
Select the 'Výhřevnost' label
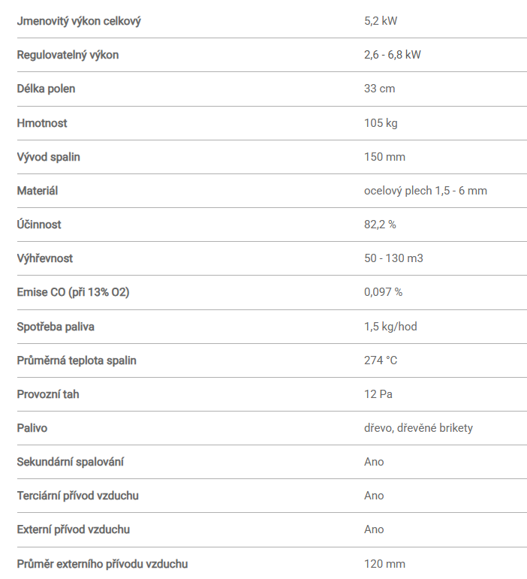click(x=45, y=258)
